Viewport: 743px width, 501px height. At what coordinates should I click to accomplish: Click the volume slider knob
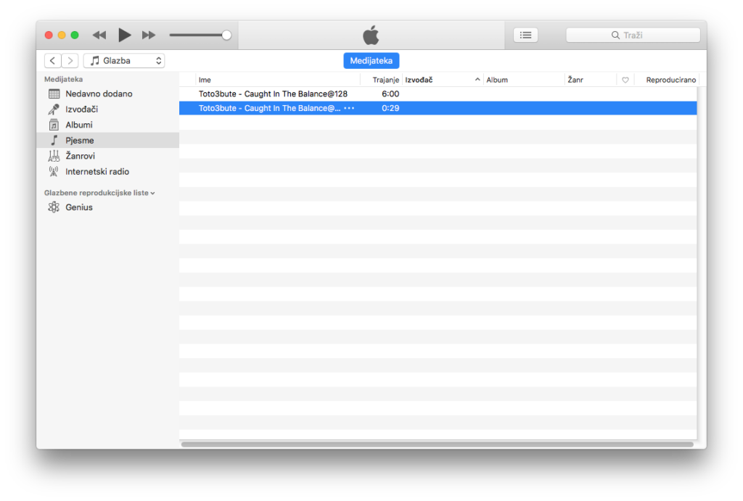pos(226,35)
